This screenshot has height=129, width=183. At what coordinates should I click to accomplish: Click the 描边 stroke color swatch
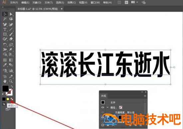(x=120, y=107)
